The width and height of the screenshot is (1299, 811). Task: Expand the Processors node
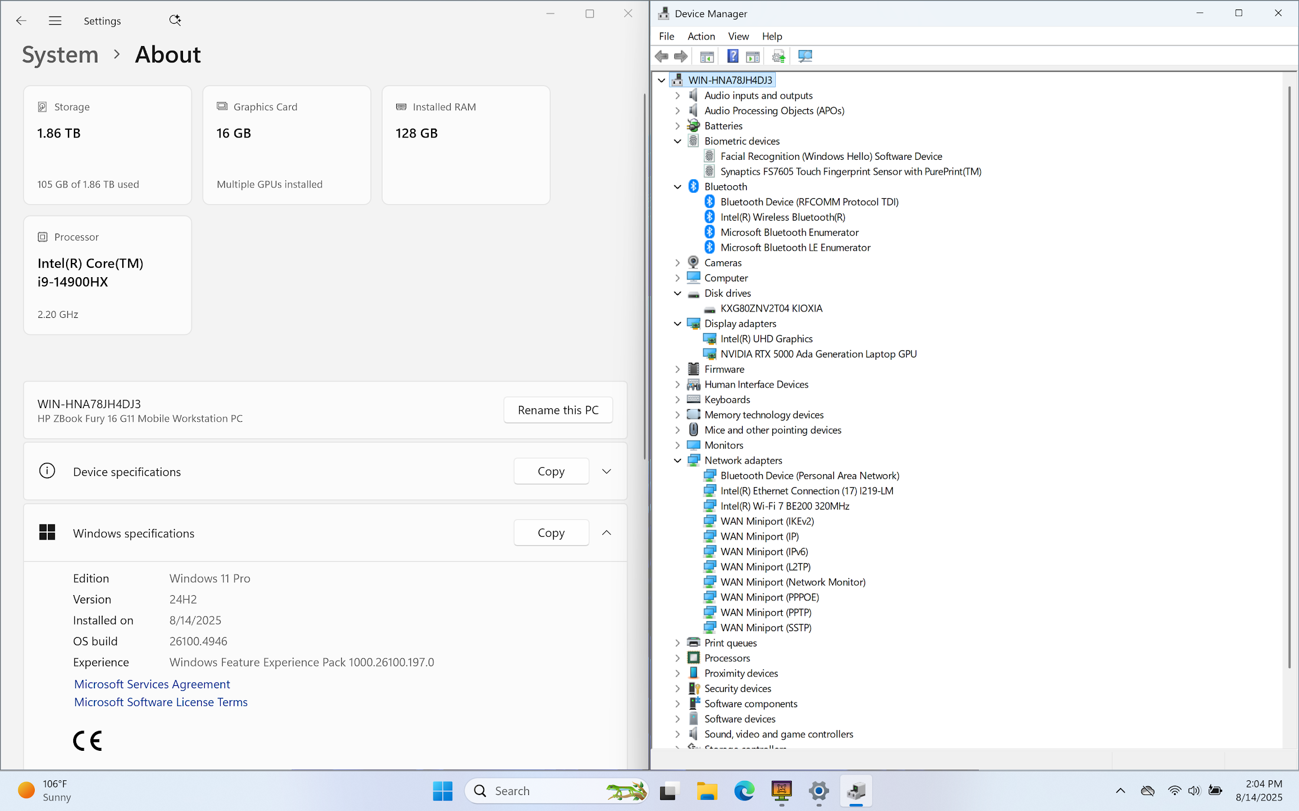tap(677, 658)
